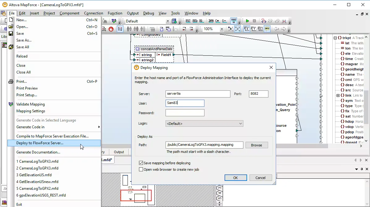Viewport: 370px width, 207px height.
Task: Click the deploy server toolbar icon
Action: pyautogui.click(x=174, y=21)
